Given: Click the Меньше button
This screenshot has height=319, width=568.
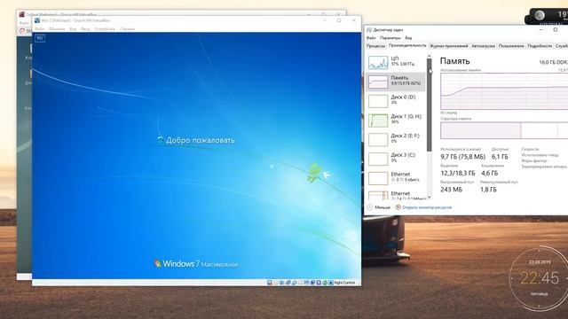Looking at the screenshot, I should (379, 207).
